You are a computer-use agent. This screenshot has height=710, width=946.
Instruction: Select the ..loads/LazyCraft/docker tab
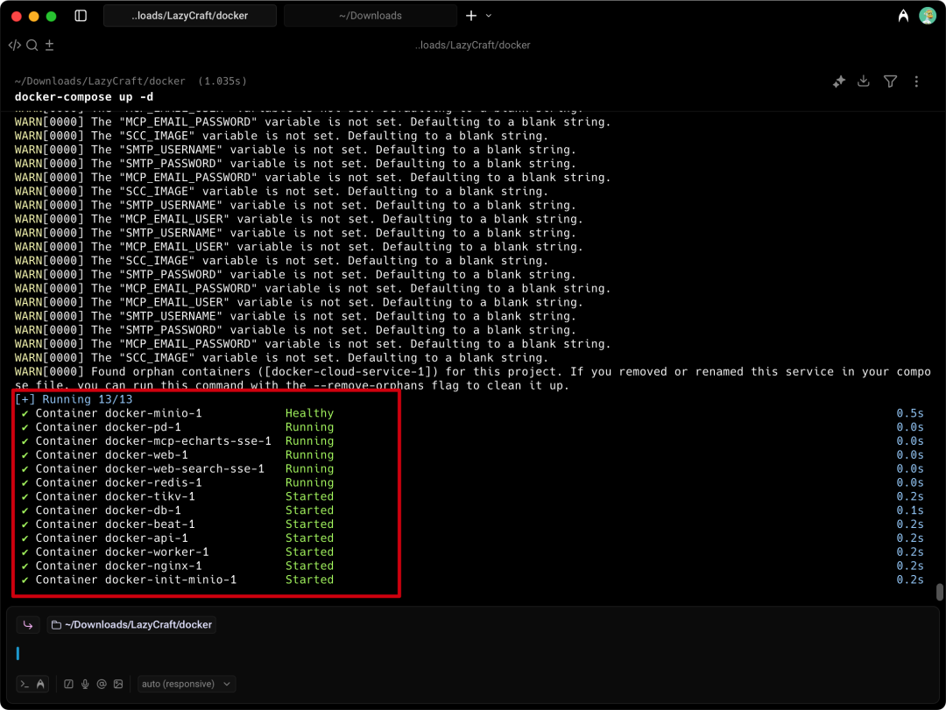(190, 16)
